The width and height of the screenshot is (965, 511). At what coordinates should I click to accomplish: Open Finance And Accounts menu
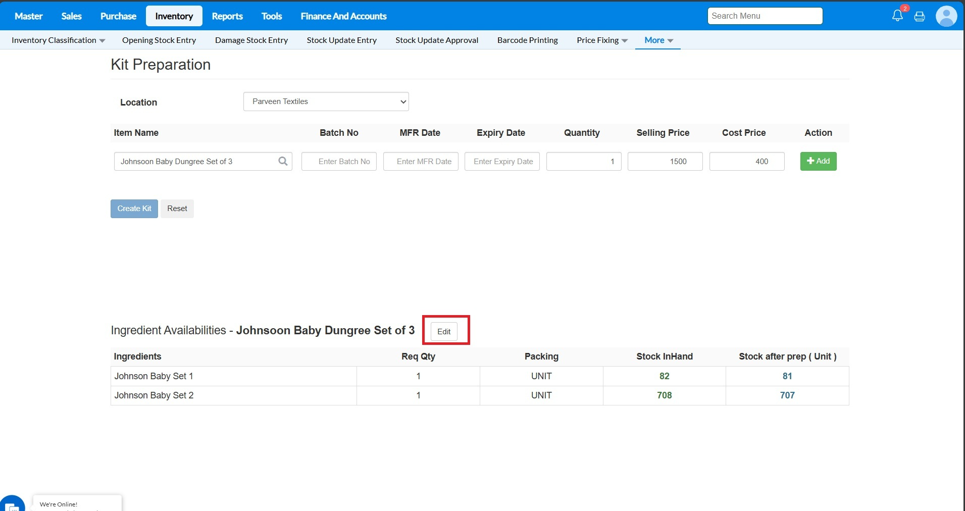pyautogui.click(x=343, y=16)
